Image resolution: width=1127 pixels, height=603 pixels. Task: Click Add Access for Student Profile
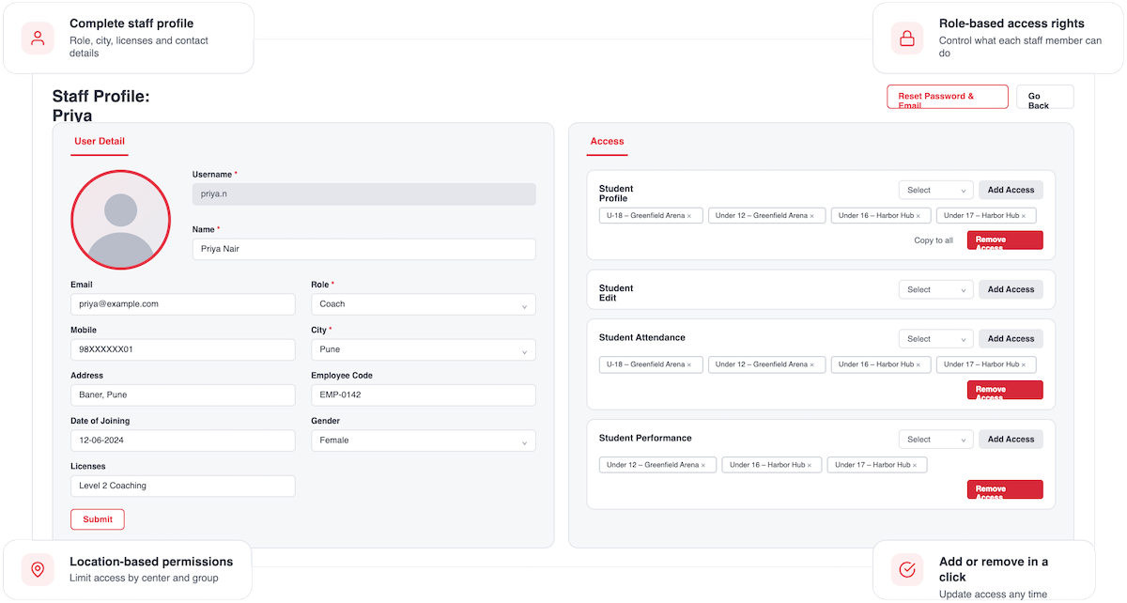click(x=1011, y=190)
